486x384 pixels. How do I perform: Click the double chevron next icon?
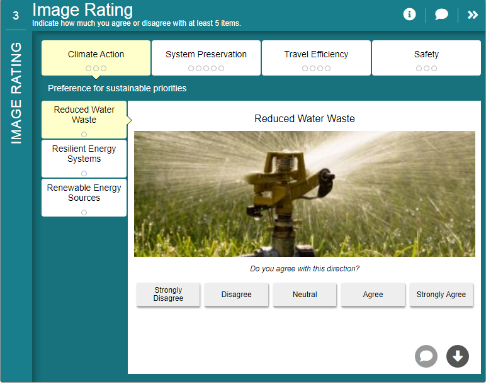point(473,14)
